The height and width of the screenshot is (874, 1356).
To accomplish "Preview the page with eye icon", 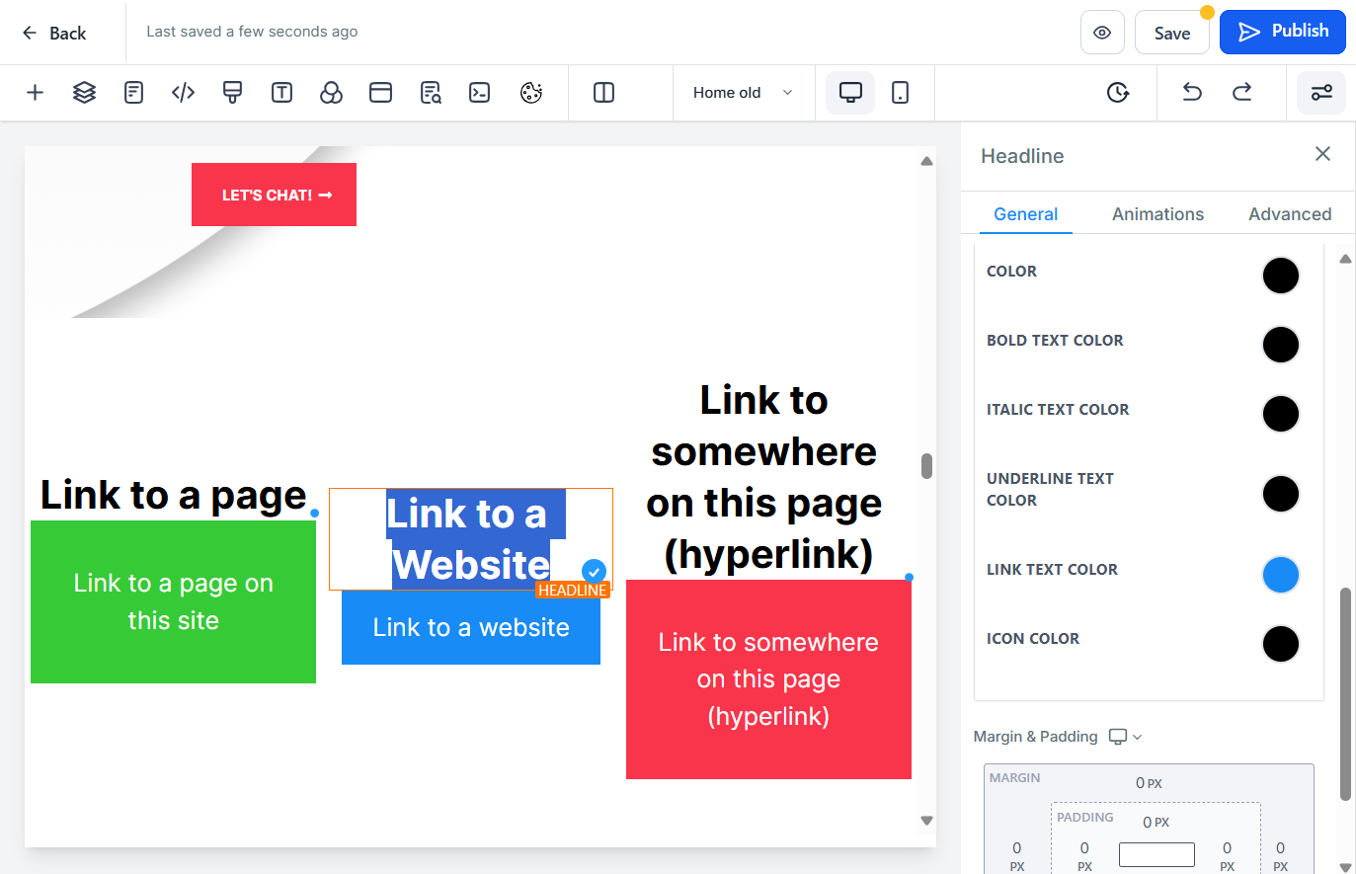I will coord(1102,33).
